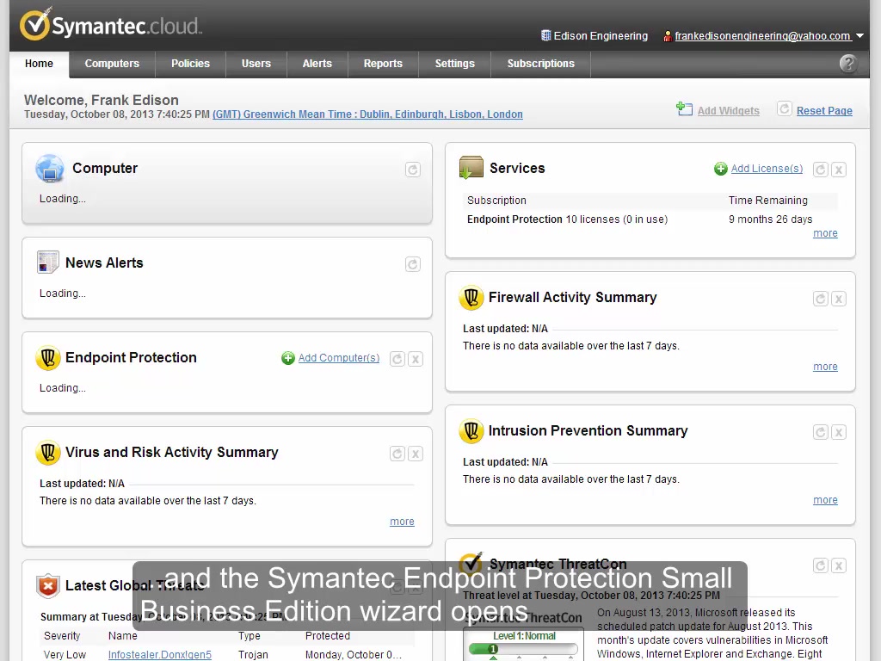Switch to the Computers tab

click(112, 64)
